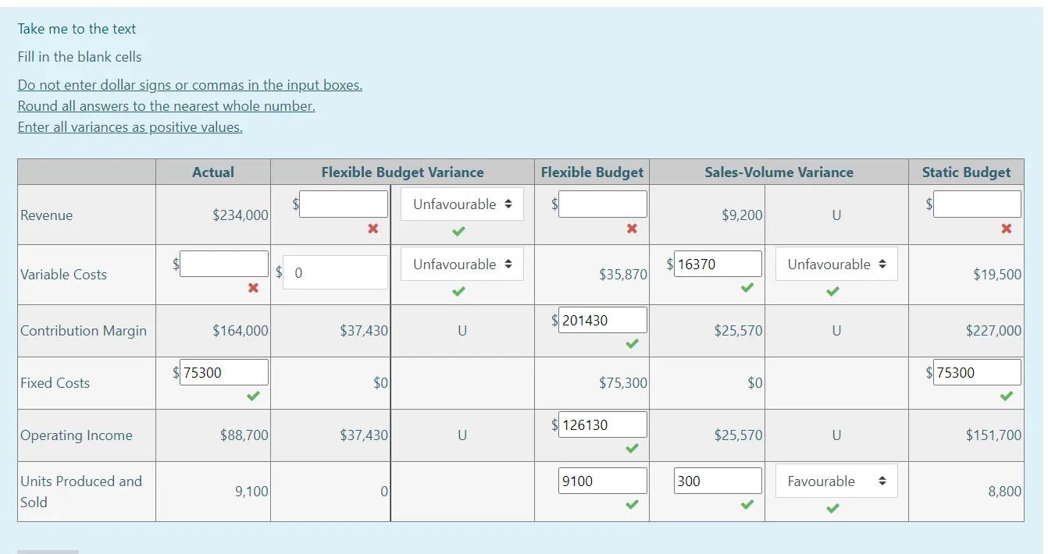Select the Variable Costs actual input box
This screenshot has width=1048, height=554.
pos(224,263)
